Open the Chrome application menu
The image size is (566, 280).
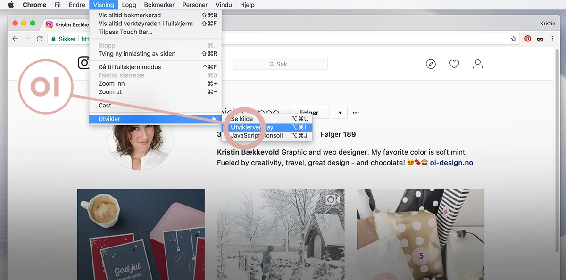coord(34,5)
